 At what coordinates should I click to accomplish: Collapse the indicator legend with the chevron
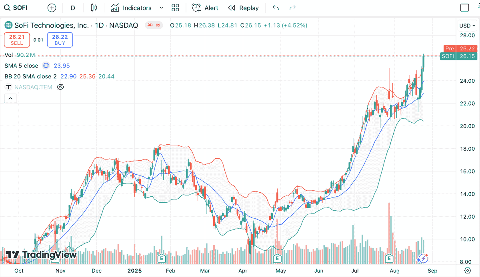[10, 98]
